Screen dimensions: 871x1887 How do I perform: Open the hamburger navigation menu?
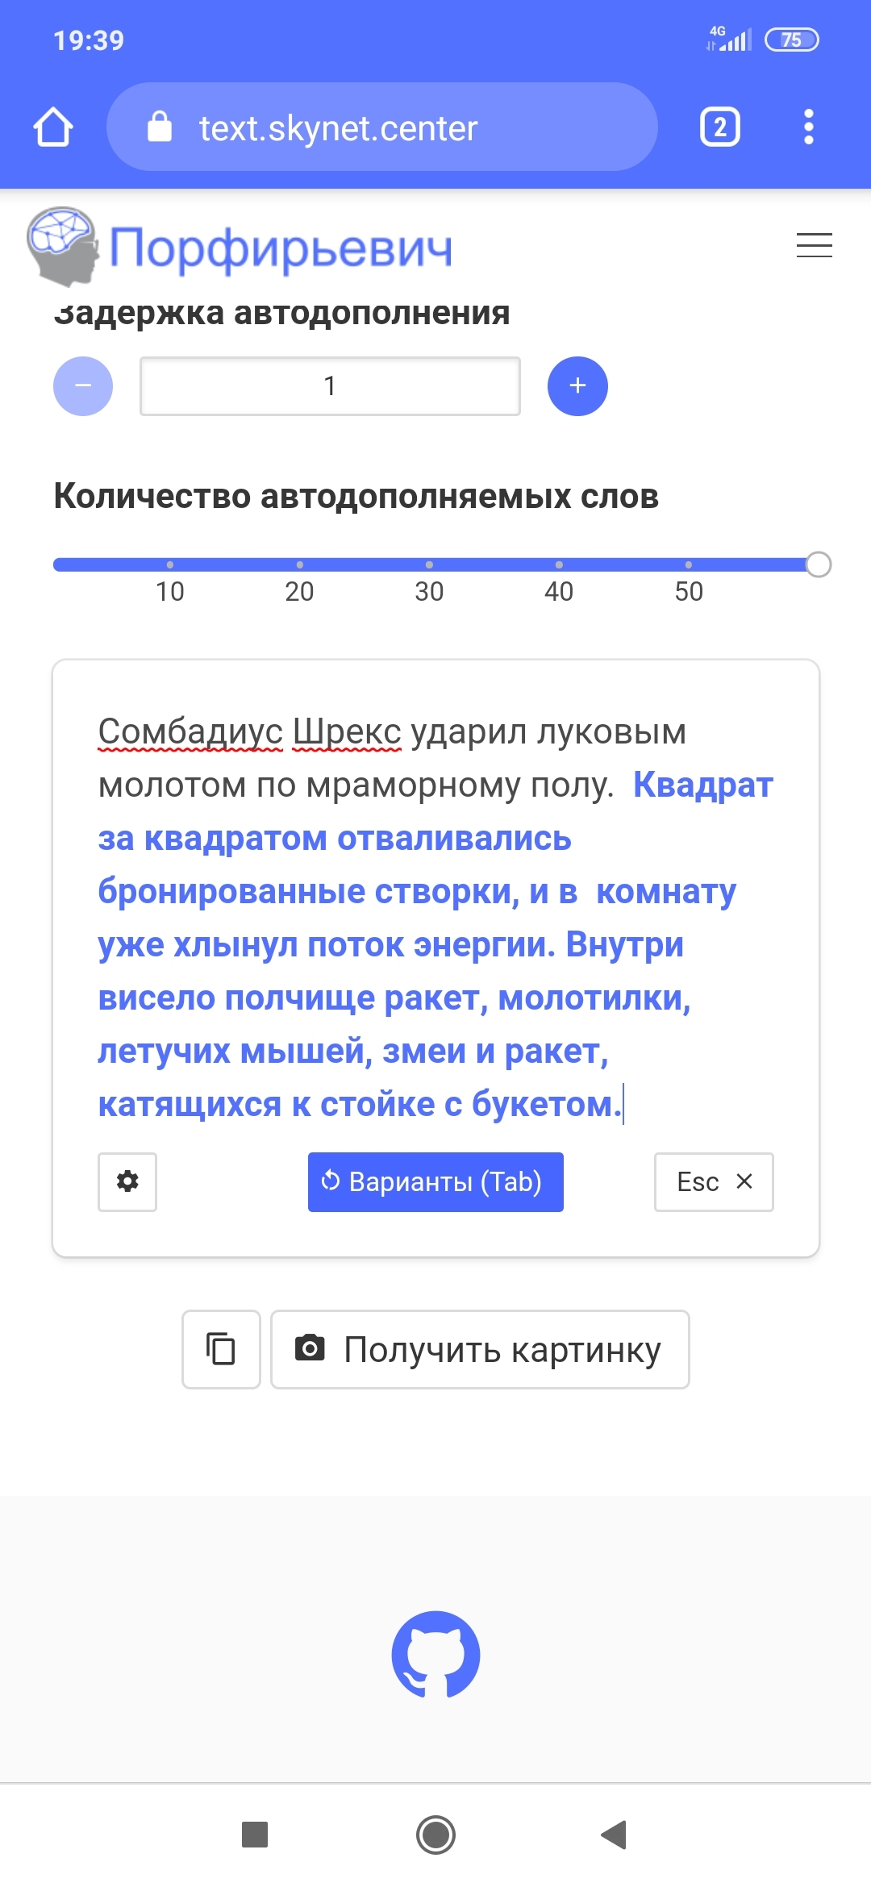(814, 245)
